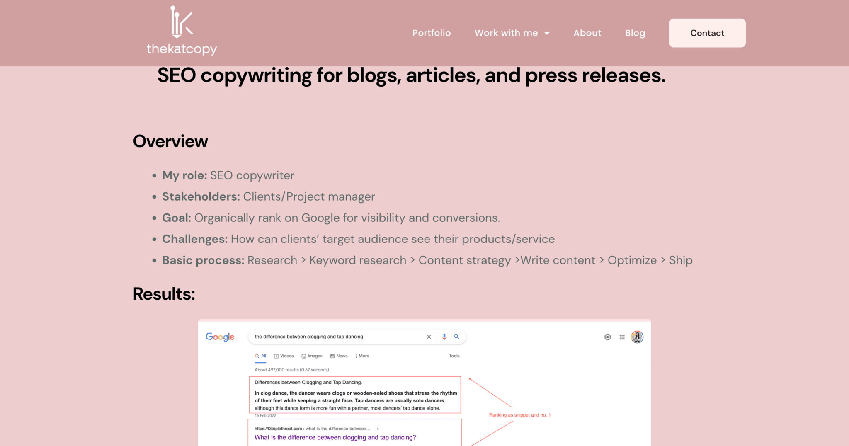The width and height of the screenshot is (849, 446).
Task: Open the News search results tab
Action: pyautogui.click(x=339, y=356)
